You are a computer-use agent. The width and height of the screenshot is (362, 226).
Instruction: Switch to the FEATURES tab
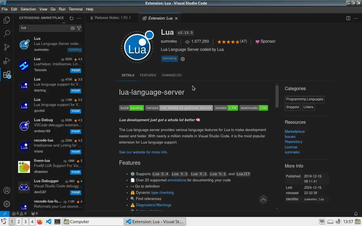point(148,75)
